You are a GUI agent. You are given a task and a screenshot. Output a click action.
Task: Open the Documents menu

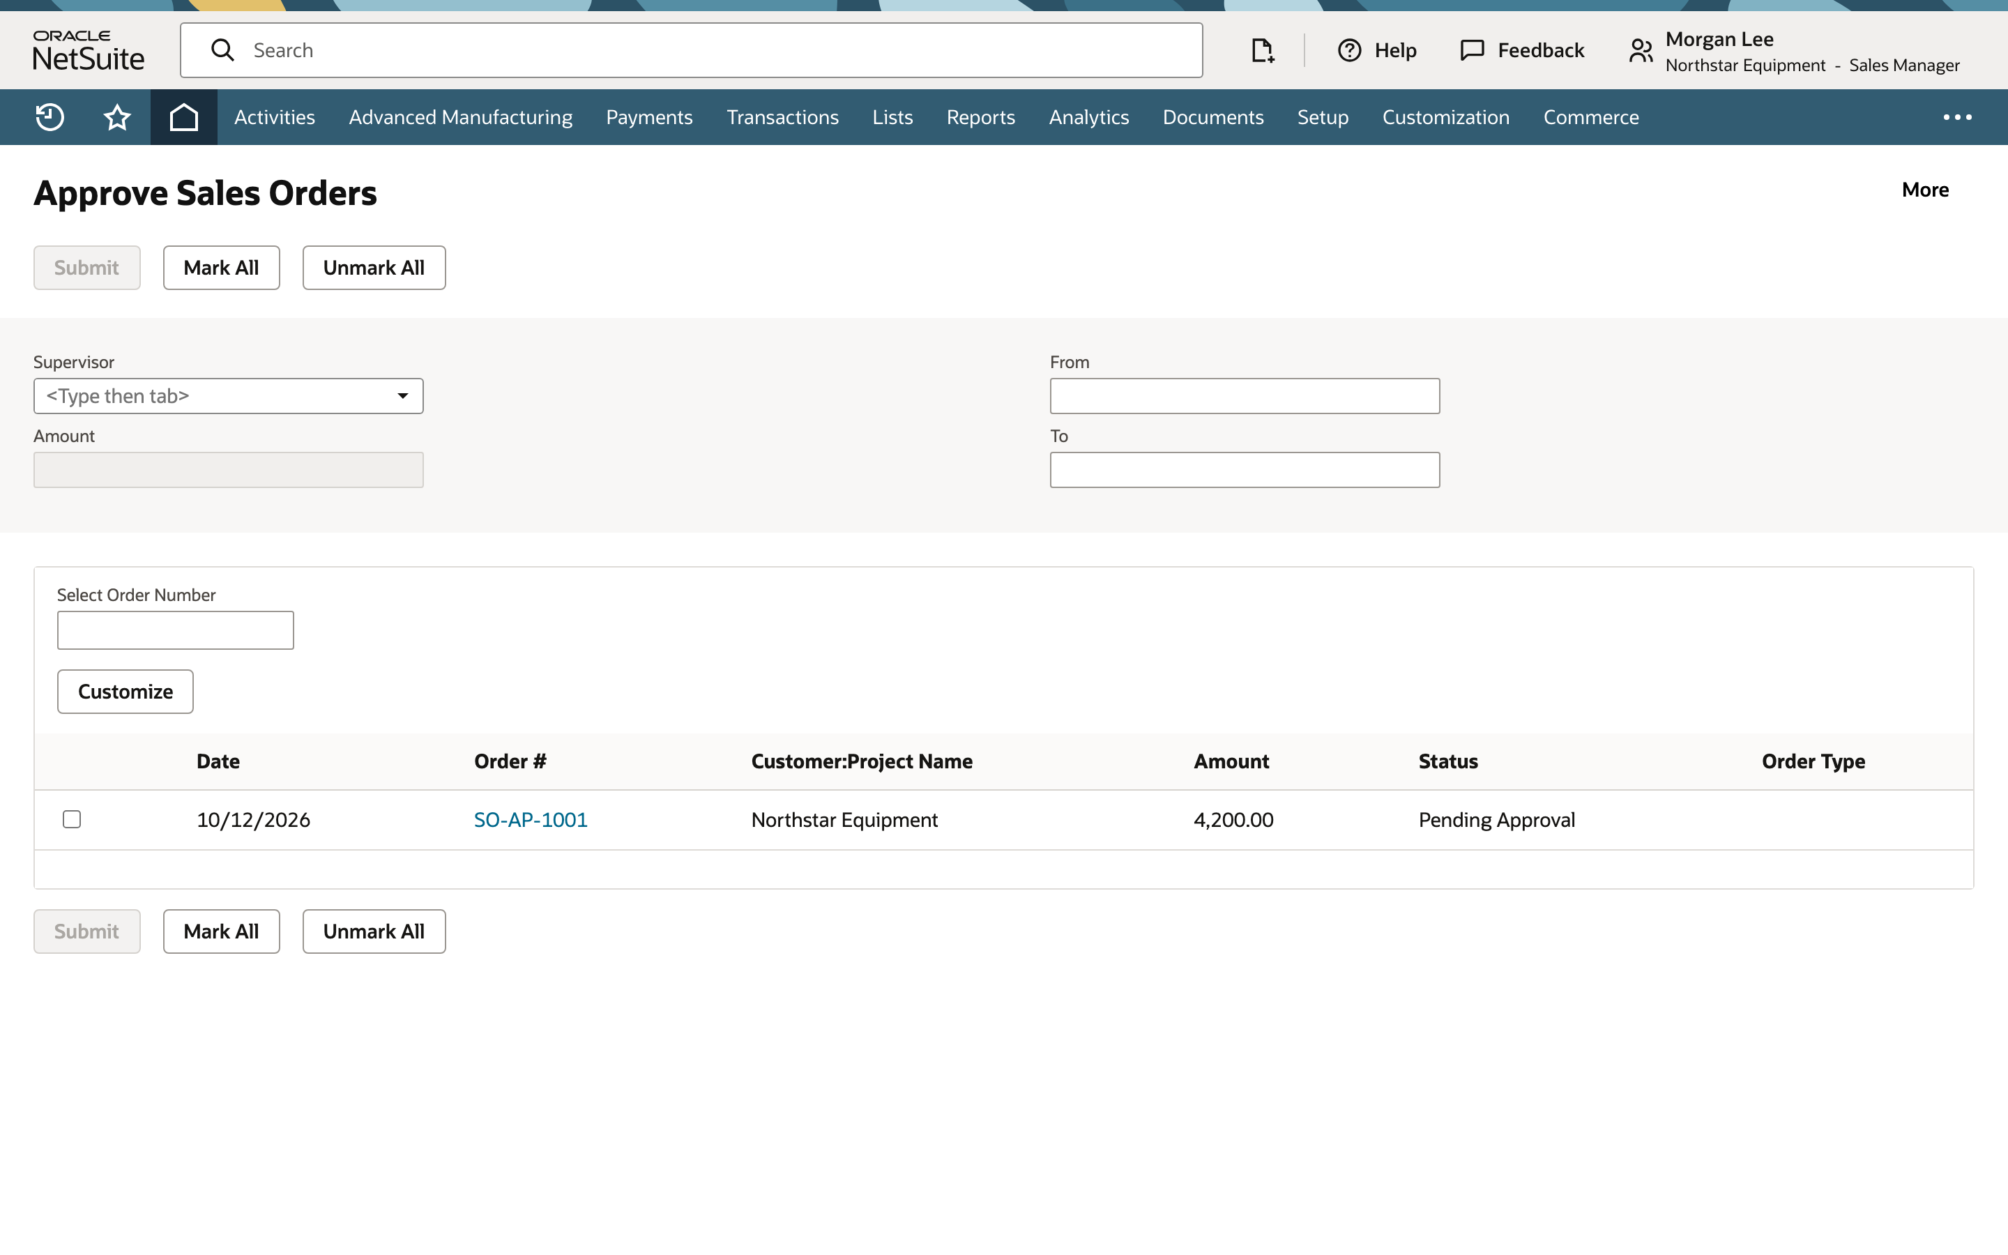pos(1213,117)
